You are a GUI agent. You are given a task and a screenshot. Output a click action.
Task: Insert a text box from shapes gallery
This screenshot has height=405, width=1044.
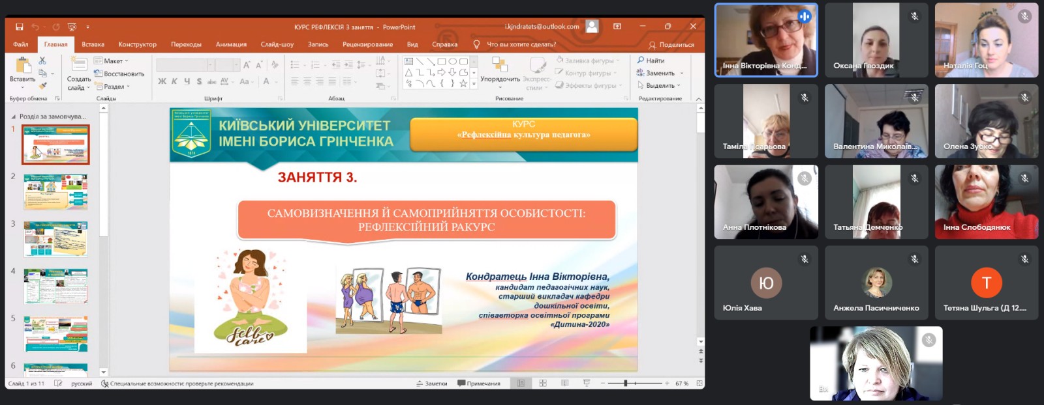pyautogui.click(x=409, y=61)
